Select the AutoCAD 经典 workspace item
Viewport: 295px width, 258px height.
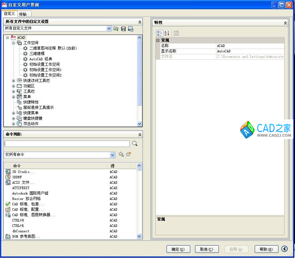coord(41,59)
